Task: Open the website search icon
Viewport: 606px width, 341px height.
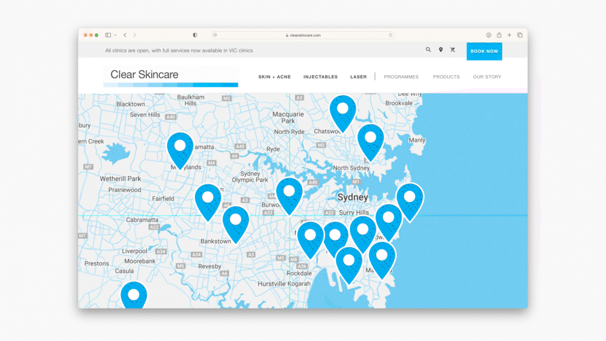Action: pos(428,50)
